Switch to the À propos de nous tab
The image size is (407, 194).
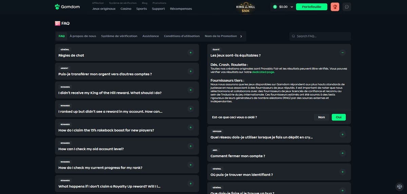pyautogui.click(x=83, y=36)
